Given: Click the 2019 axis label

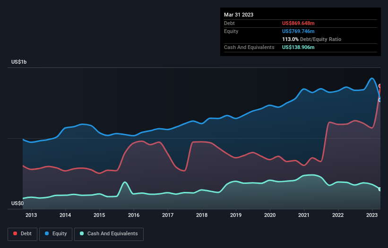Looking at the screenshot, I should click(x=236, y=215).
